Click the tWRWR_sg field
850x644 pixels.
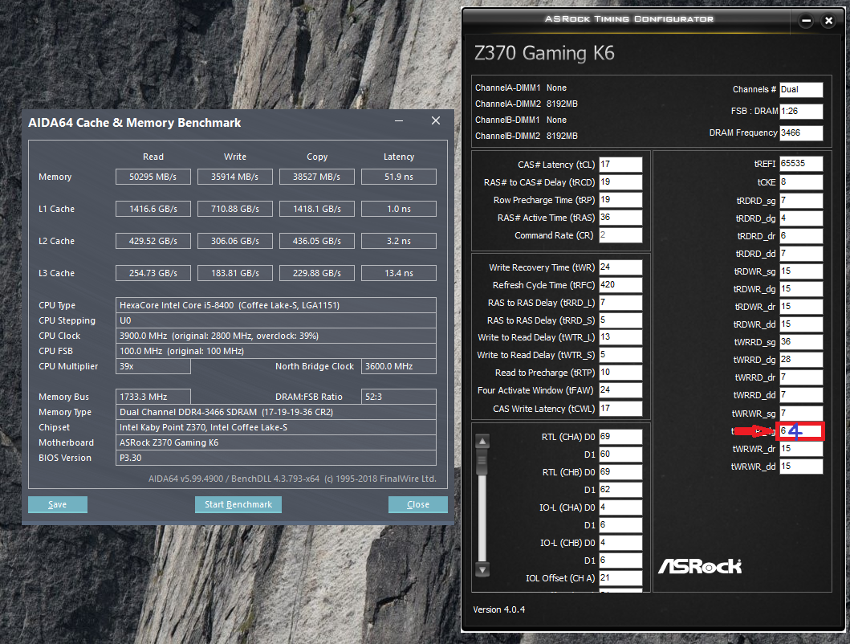(x=801, y=413)
